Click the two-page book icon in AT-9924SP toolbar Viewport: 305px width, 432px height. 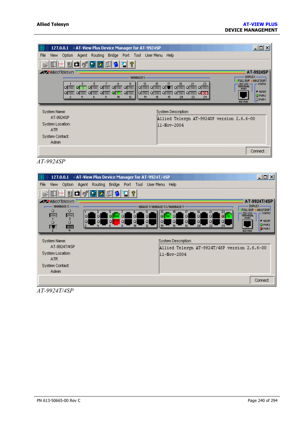point(53,64)
